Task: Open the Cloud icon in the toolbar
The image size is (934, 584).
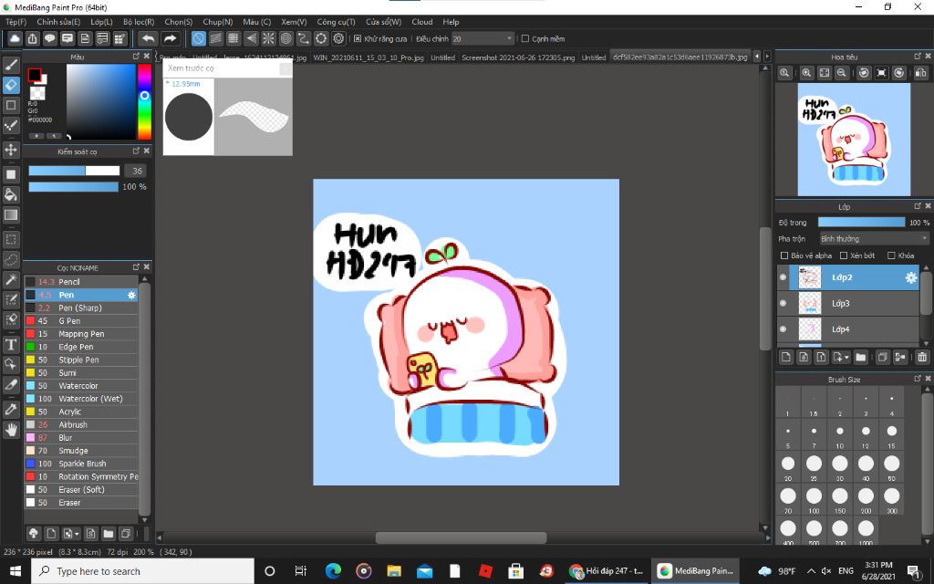Action: click(x=15, y=38)
